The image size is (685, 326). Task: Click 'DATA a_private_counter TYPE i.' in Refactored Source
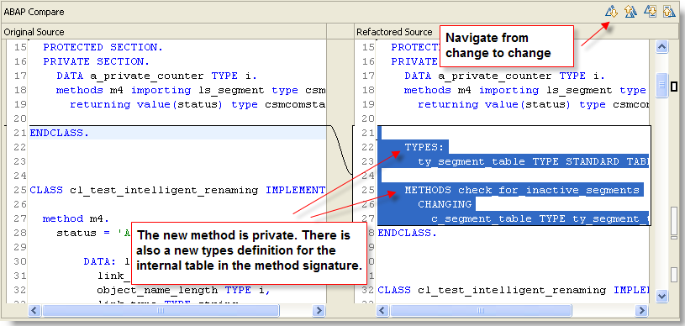(504, 76)
